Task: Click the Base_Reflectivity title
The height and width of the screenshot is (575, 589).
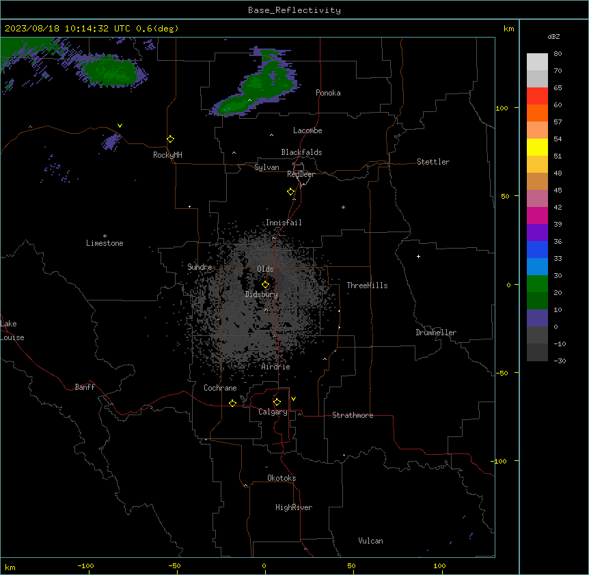Action: [294, 10]
